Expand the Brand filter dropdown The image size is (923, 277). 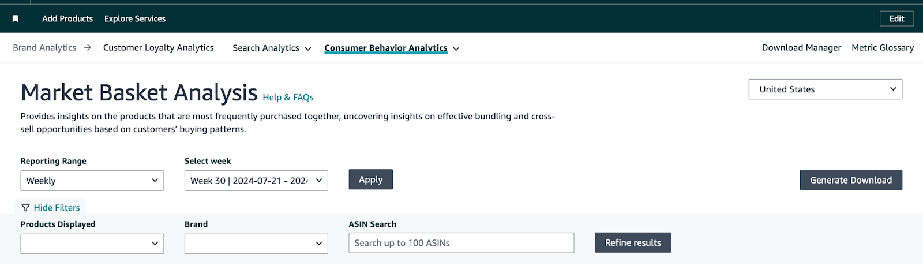[x=256, y=244]
